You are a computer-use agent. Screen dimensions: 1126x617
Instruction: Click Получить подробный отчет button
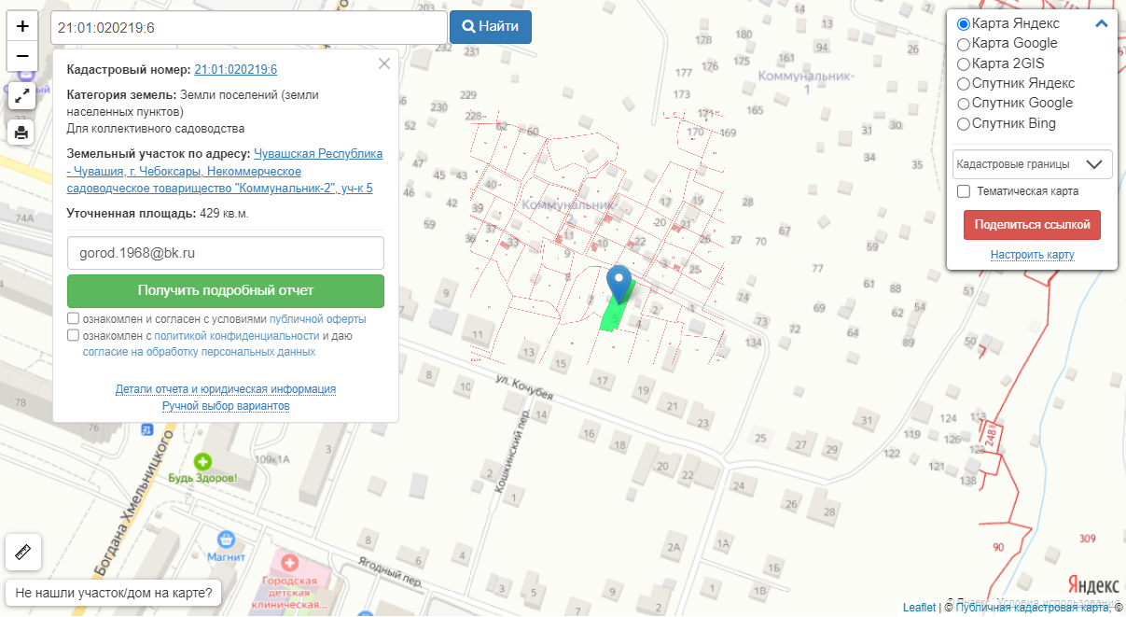click(x=226, y=290)
